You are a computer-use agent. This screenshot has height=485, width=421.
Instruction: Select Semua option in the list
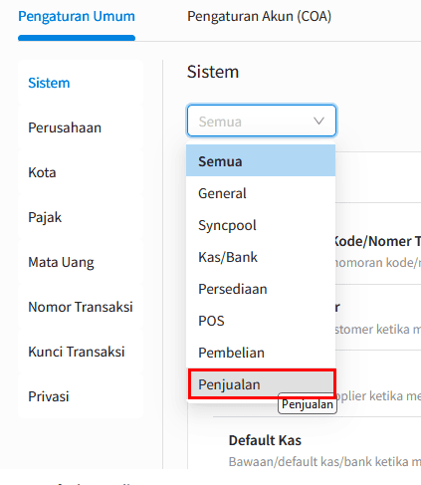click(x=261, y=161)
